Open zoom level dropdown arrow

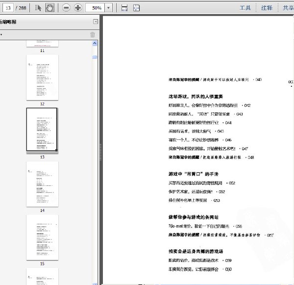click(108, 8)
